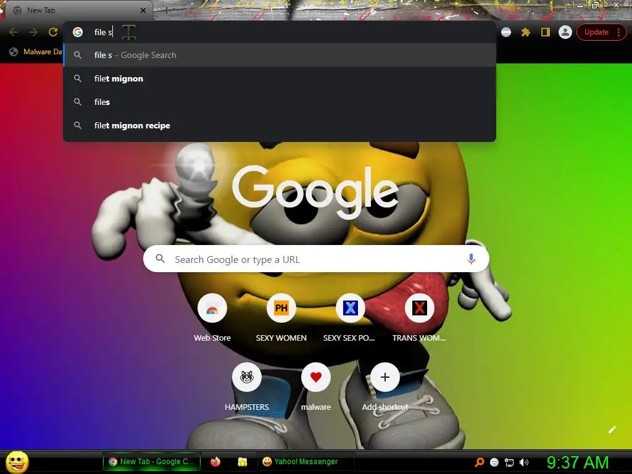Start voice search with the microphone icon
The width and height of the screenshot is (632, 474).
point(471,259)
